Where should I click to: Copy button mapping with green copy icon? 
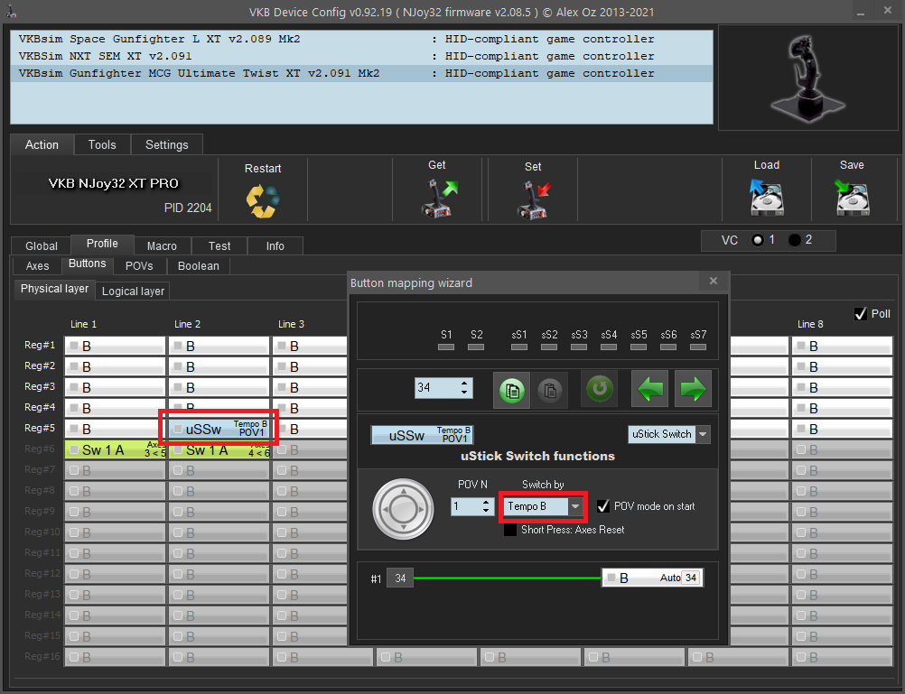pyautogui.click(x=511, y=390)
